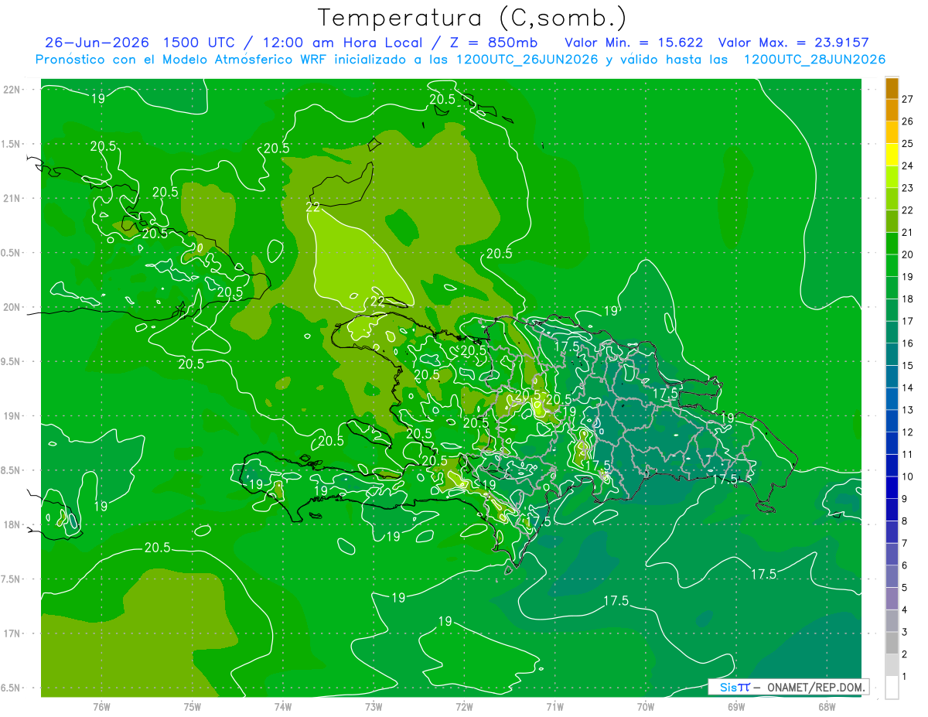Pick the dark orange swatch between 26 and 27
Viewport: 928px width, 717px height.
coord(892,110)
